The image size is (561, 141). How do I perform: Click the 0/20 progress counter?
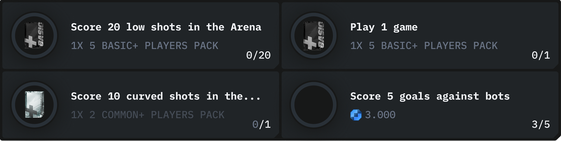point(258,55)
